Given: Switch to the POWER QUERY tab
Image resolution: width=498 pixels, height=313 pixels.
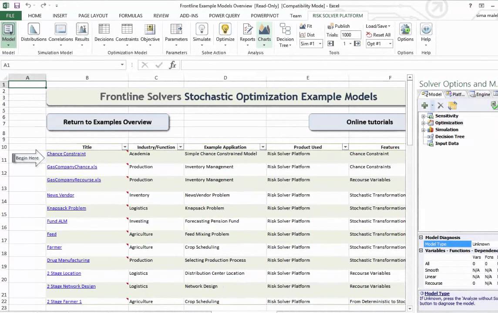Looking at the screenshot, I should [x=224, y=16].
